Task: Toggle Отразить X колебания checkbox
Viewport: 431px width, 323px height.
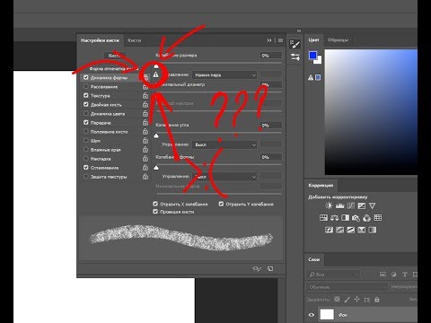Action: coord(155,204)
